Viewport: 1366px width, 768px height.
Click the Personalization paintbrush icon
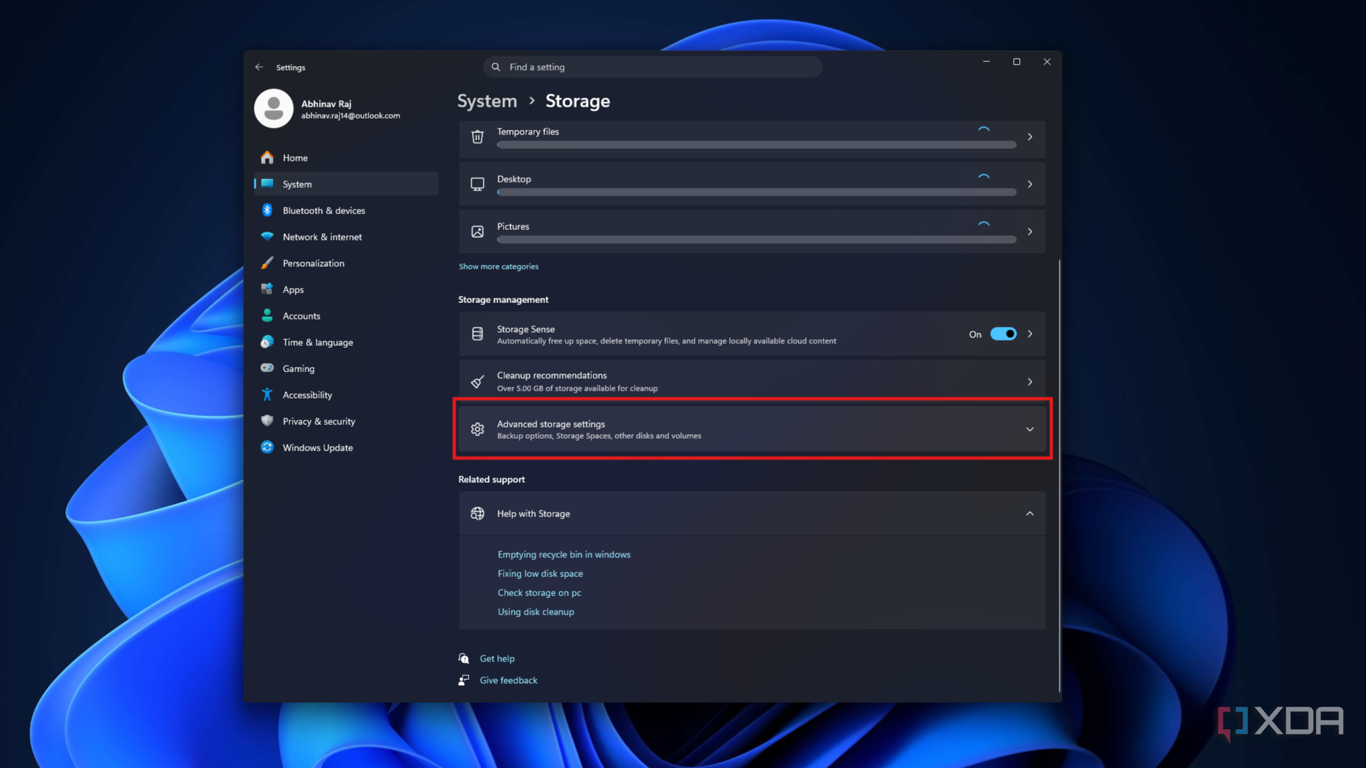tap(267, 263)
